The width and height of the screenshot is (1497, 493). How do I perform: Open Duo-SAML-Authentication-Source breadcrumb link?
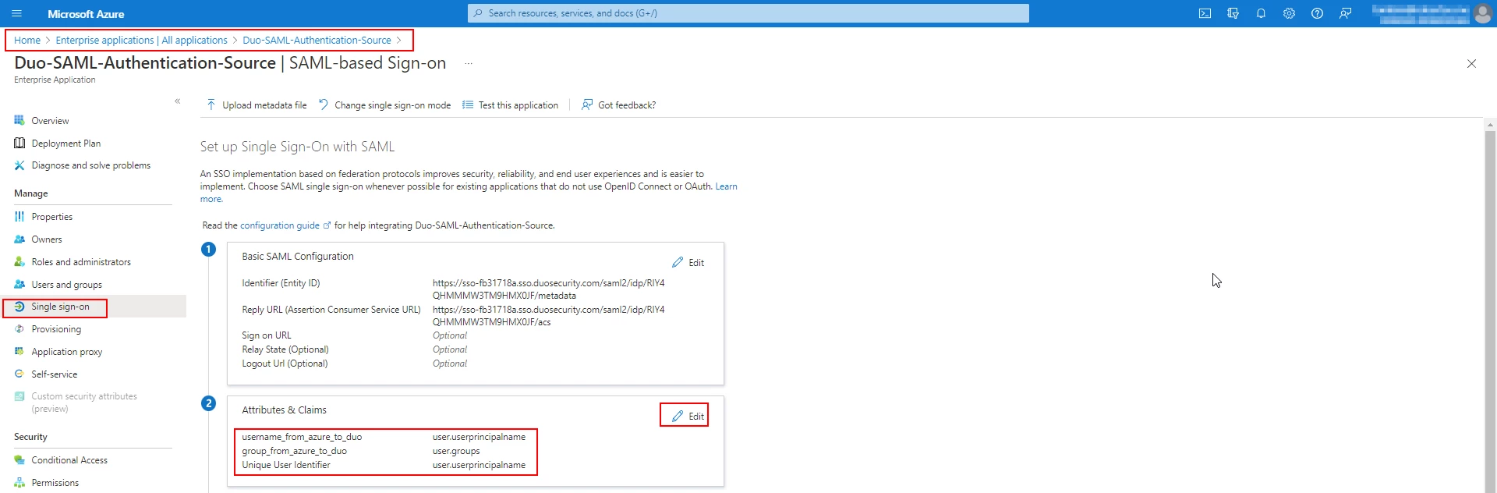(x=317, y=40)
